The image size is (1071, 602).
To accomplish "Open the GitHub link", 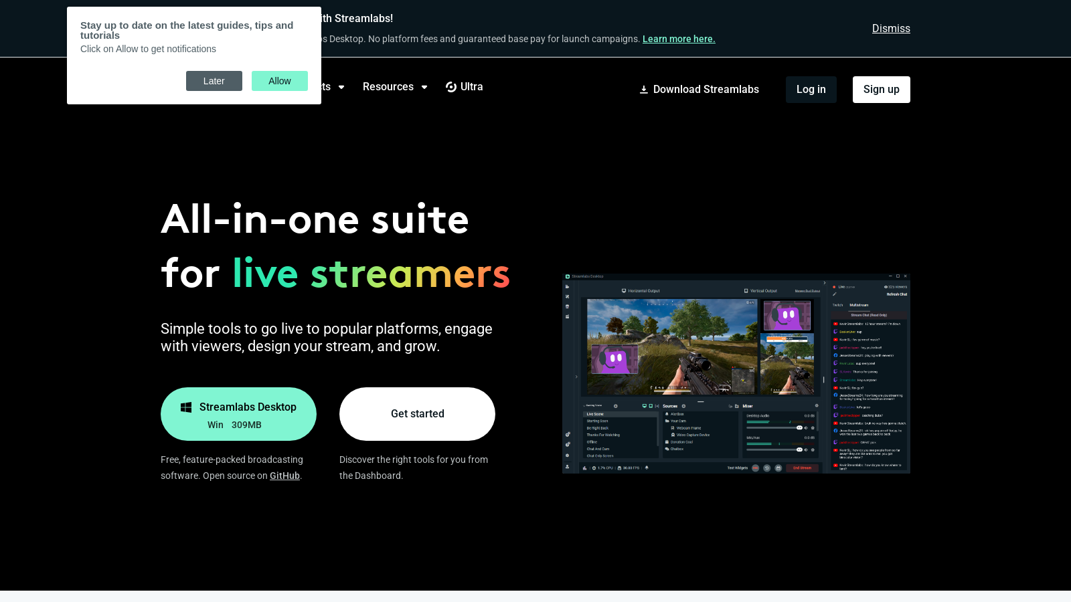I will [x=284, y=476].
